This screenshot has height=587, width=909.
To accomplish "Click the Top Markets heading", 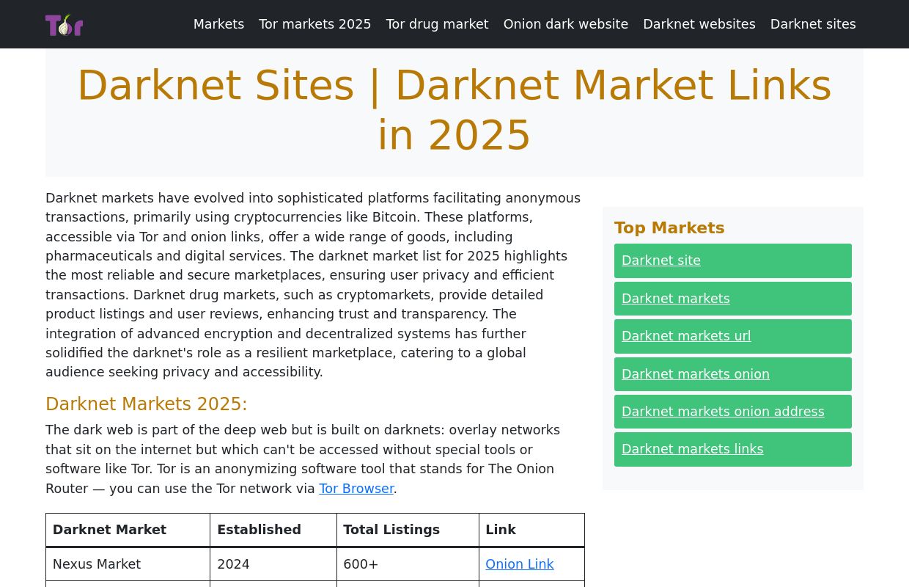I will [669, 227].
